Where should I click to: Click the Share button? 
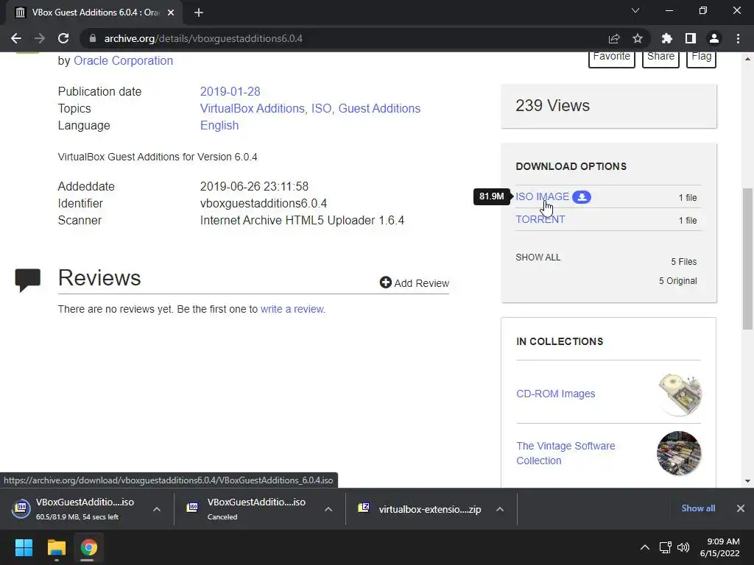click(x=660, y=59)
